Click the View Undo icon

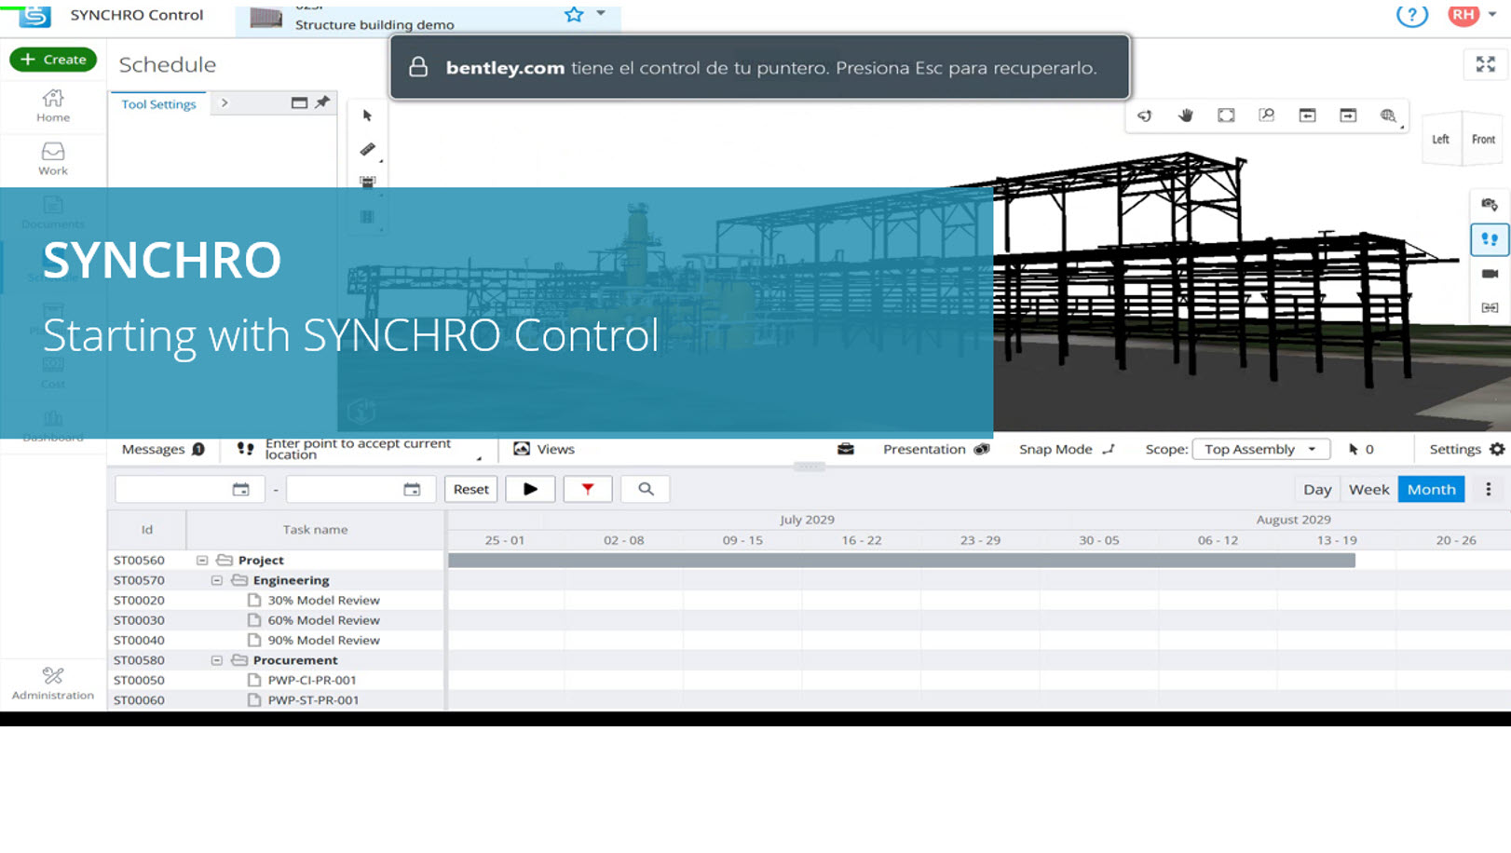coord(1308,115)
